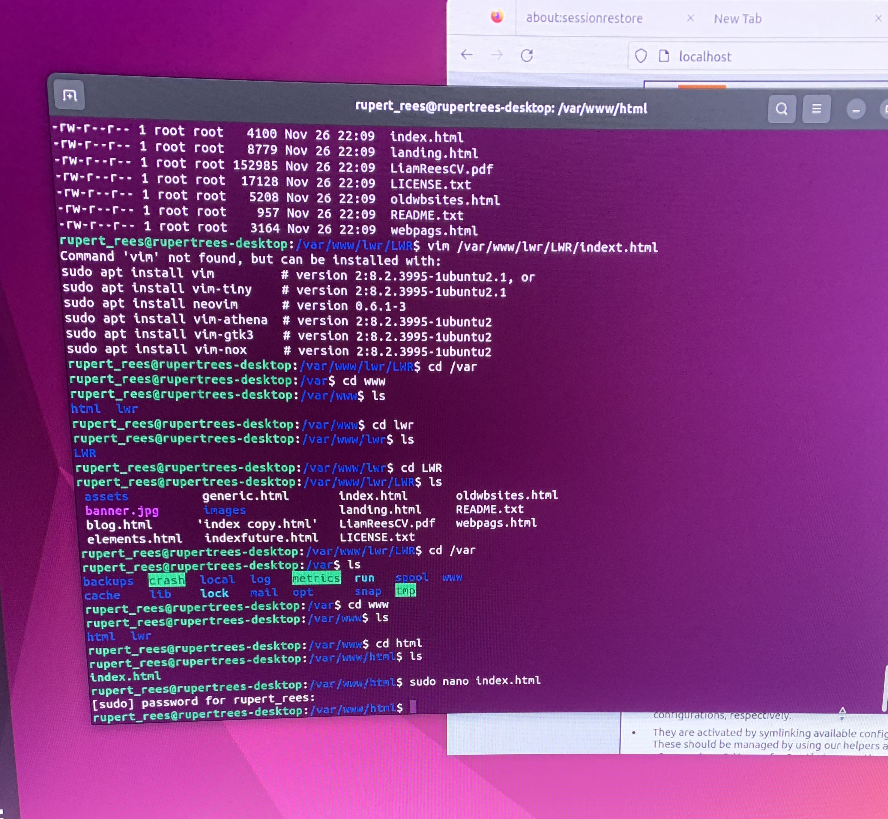This screenshot has width=888, height=819.
Task: Switch to the New Tab tab
Action: 737,19
